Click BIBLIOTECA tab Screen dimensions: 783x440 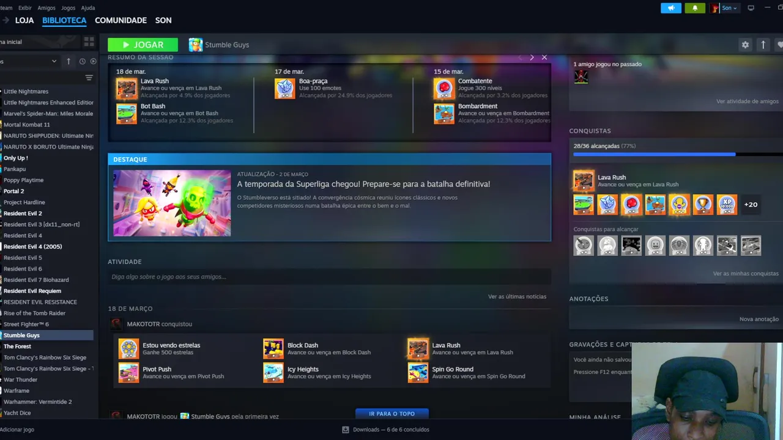pos(64,20)
